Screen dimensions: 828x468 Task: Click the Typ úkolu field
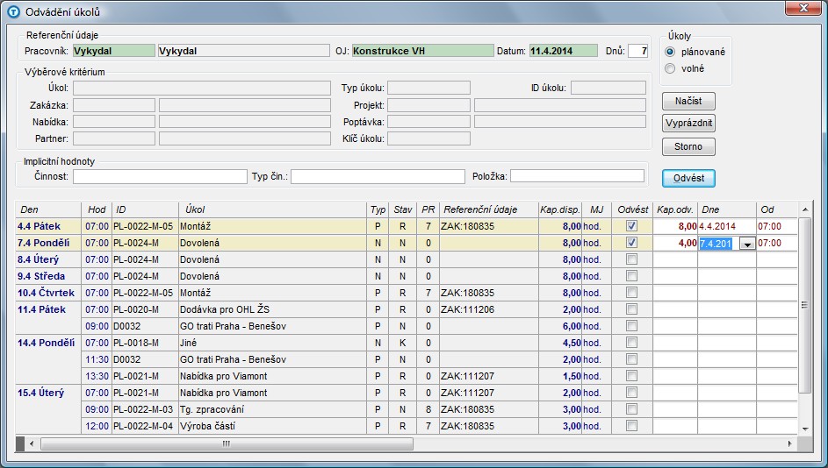click(x=428, y=88)
